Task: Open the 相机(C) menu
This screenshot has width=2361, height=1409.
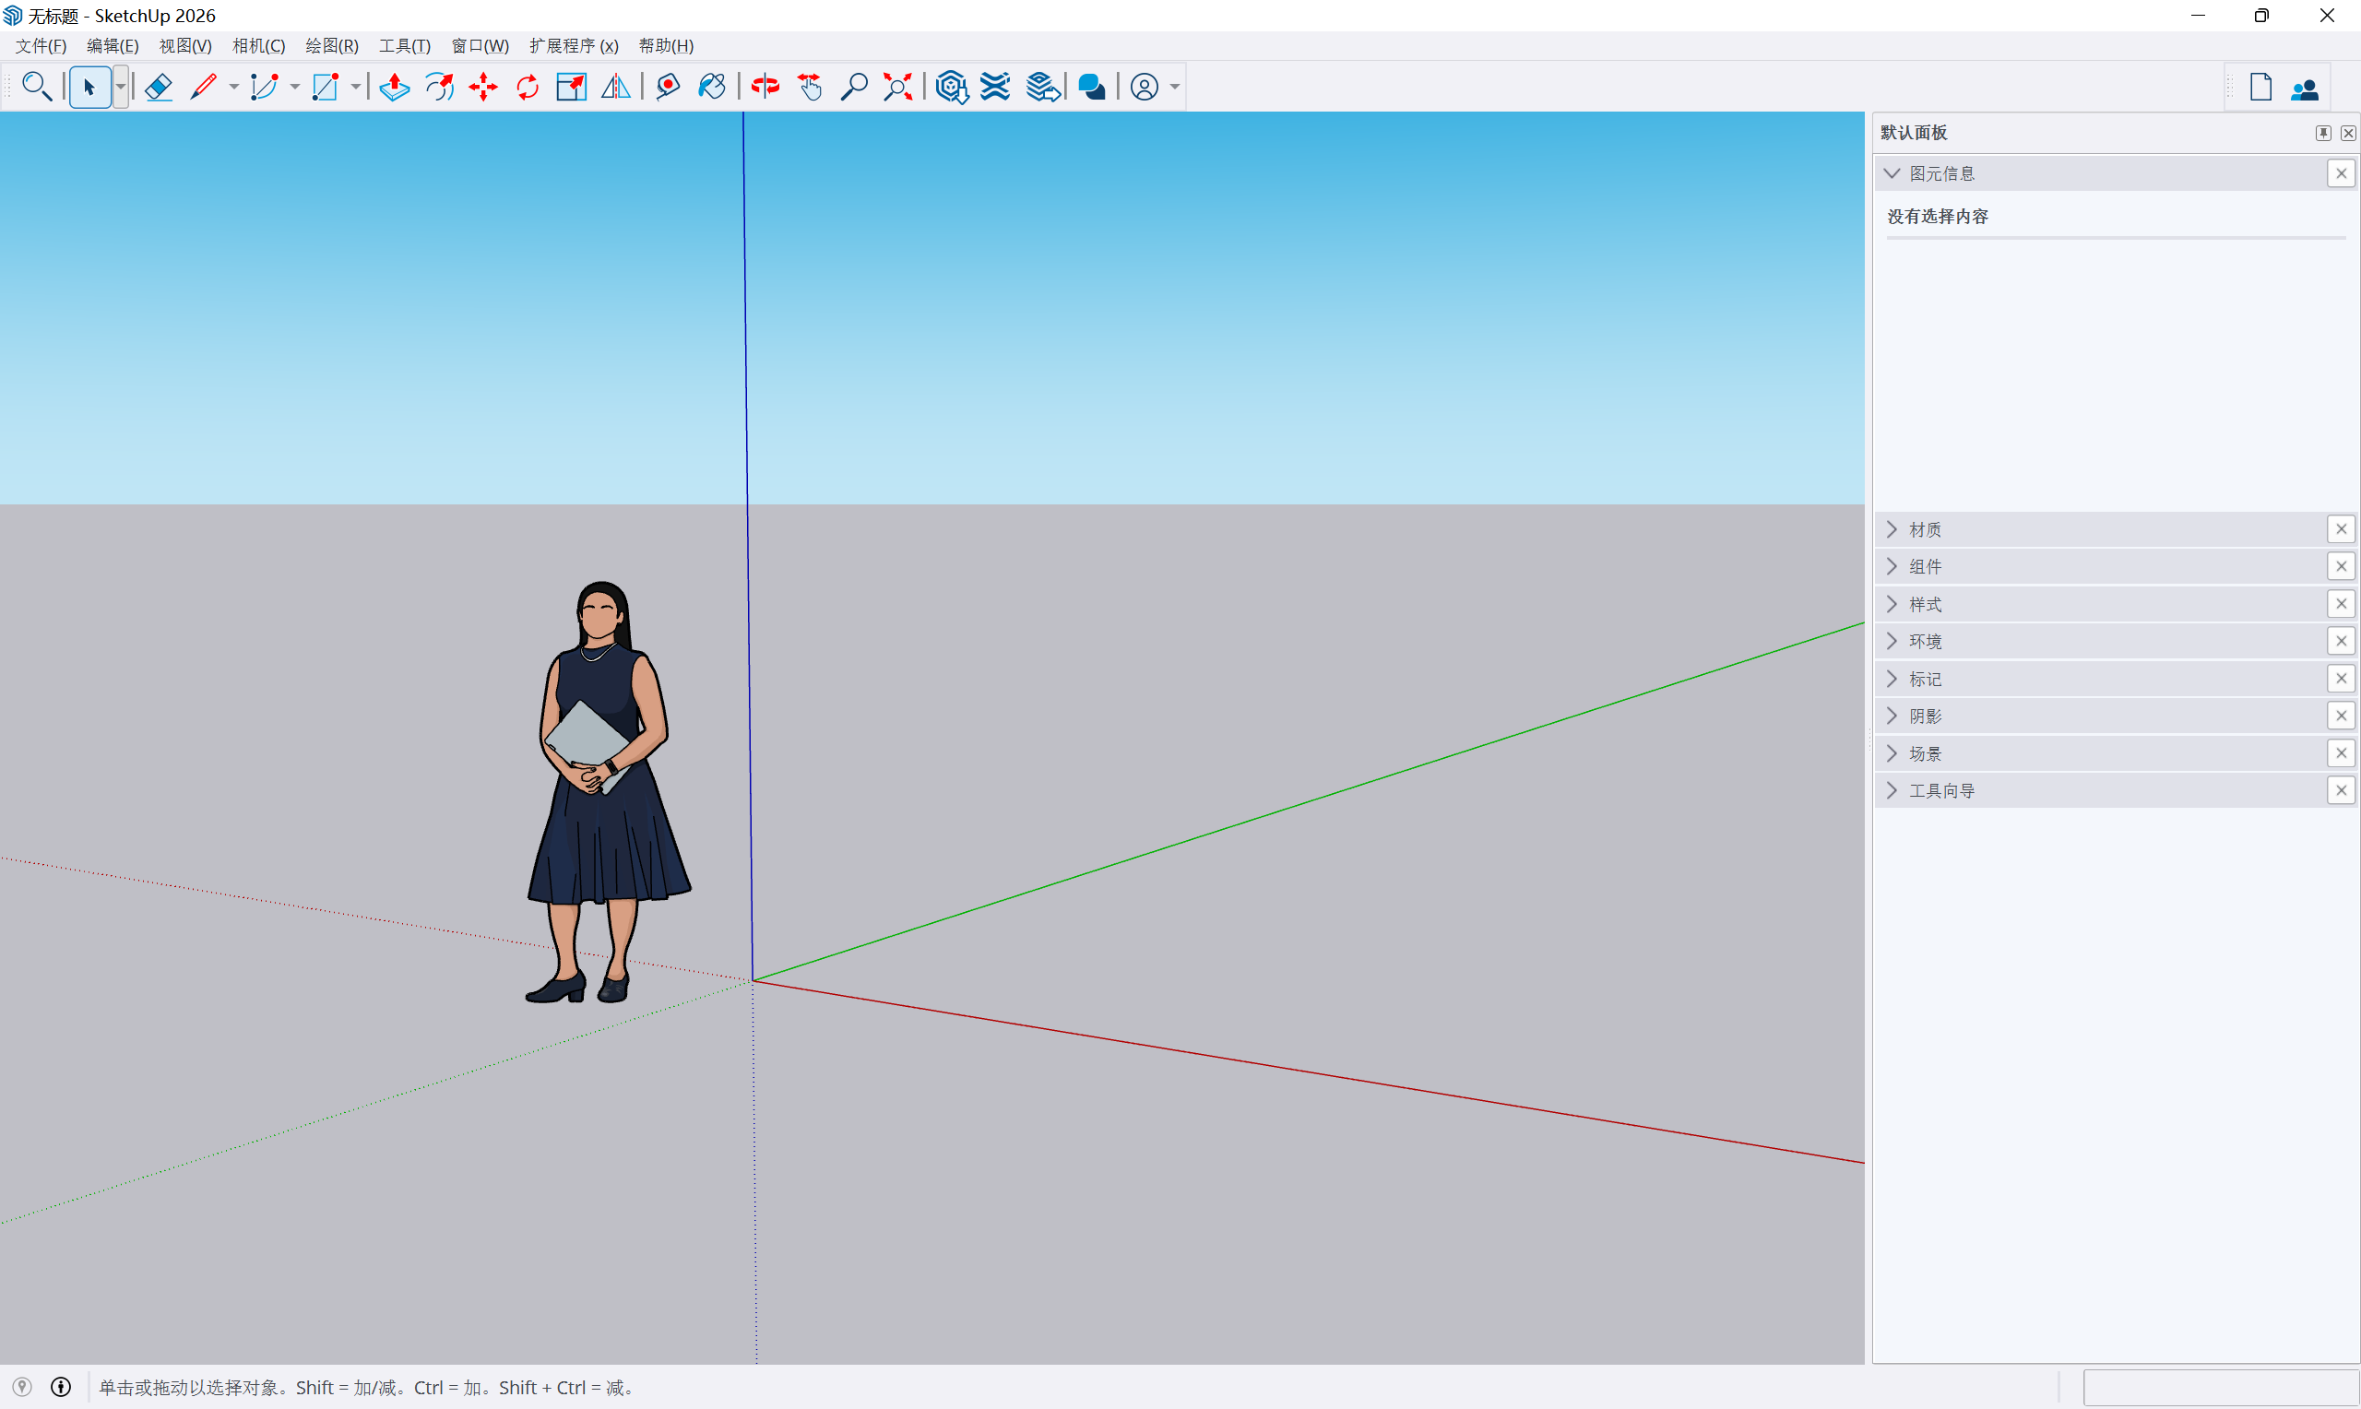Action: point(258,45)
